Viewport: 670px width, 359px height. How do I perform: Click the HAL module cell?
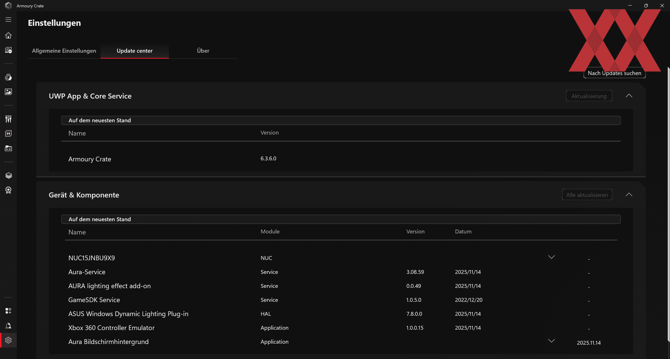coord(266,314)
